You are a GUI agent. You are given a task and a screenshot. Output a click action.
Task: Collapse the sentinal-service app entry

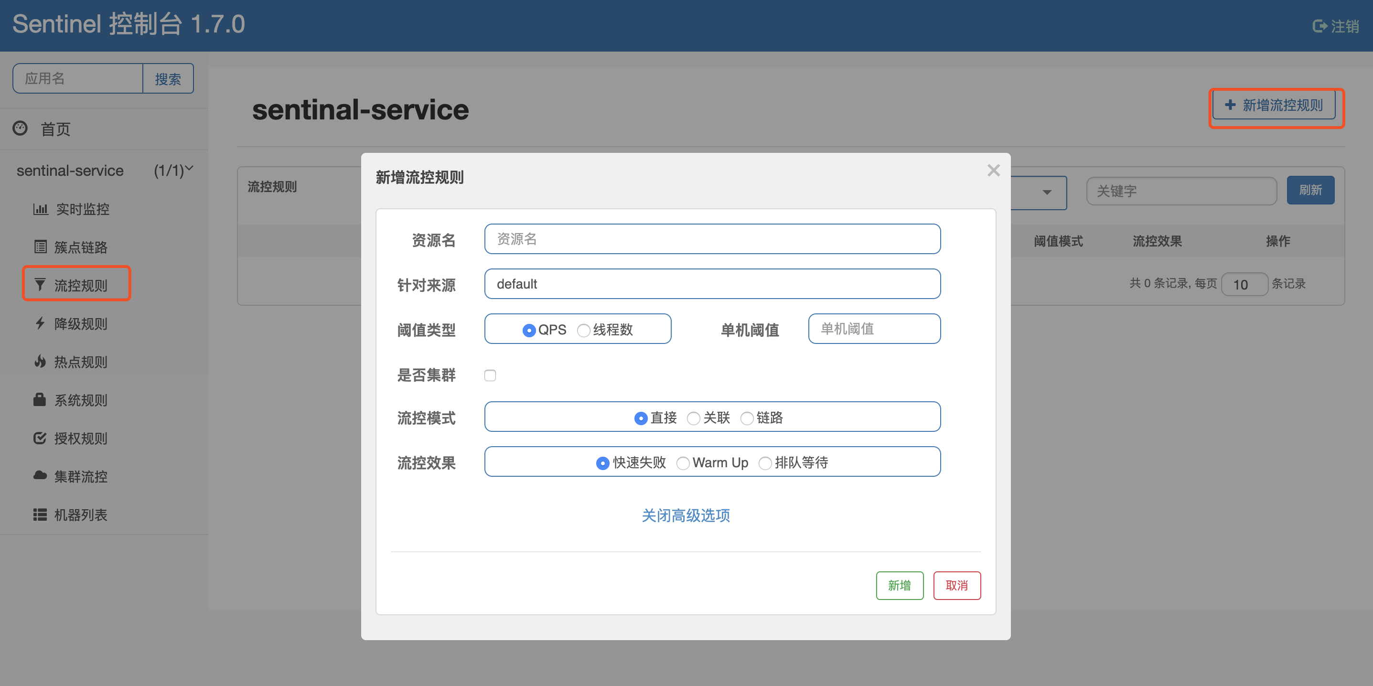click(189, 169)
